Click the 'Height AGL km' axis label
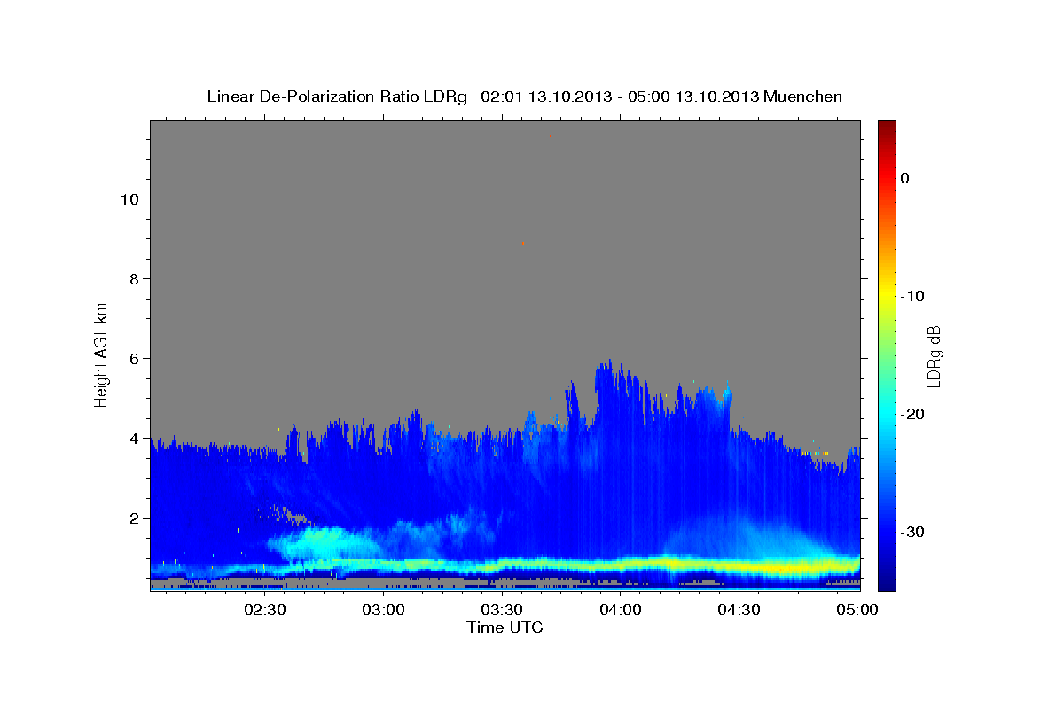1064x709 pixels. click(101, 354)
